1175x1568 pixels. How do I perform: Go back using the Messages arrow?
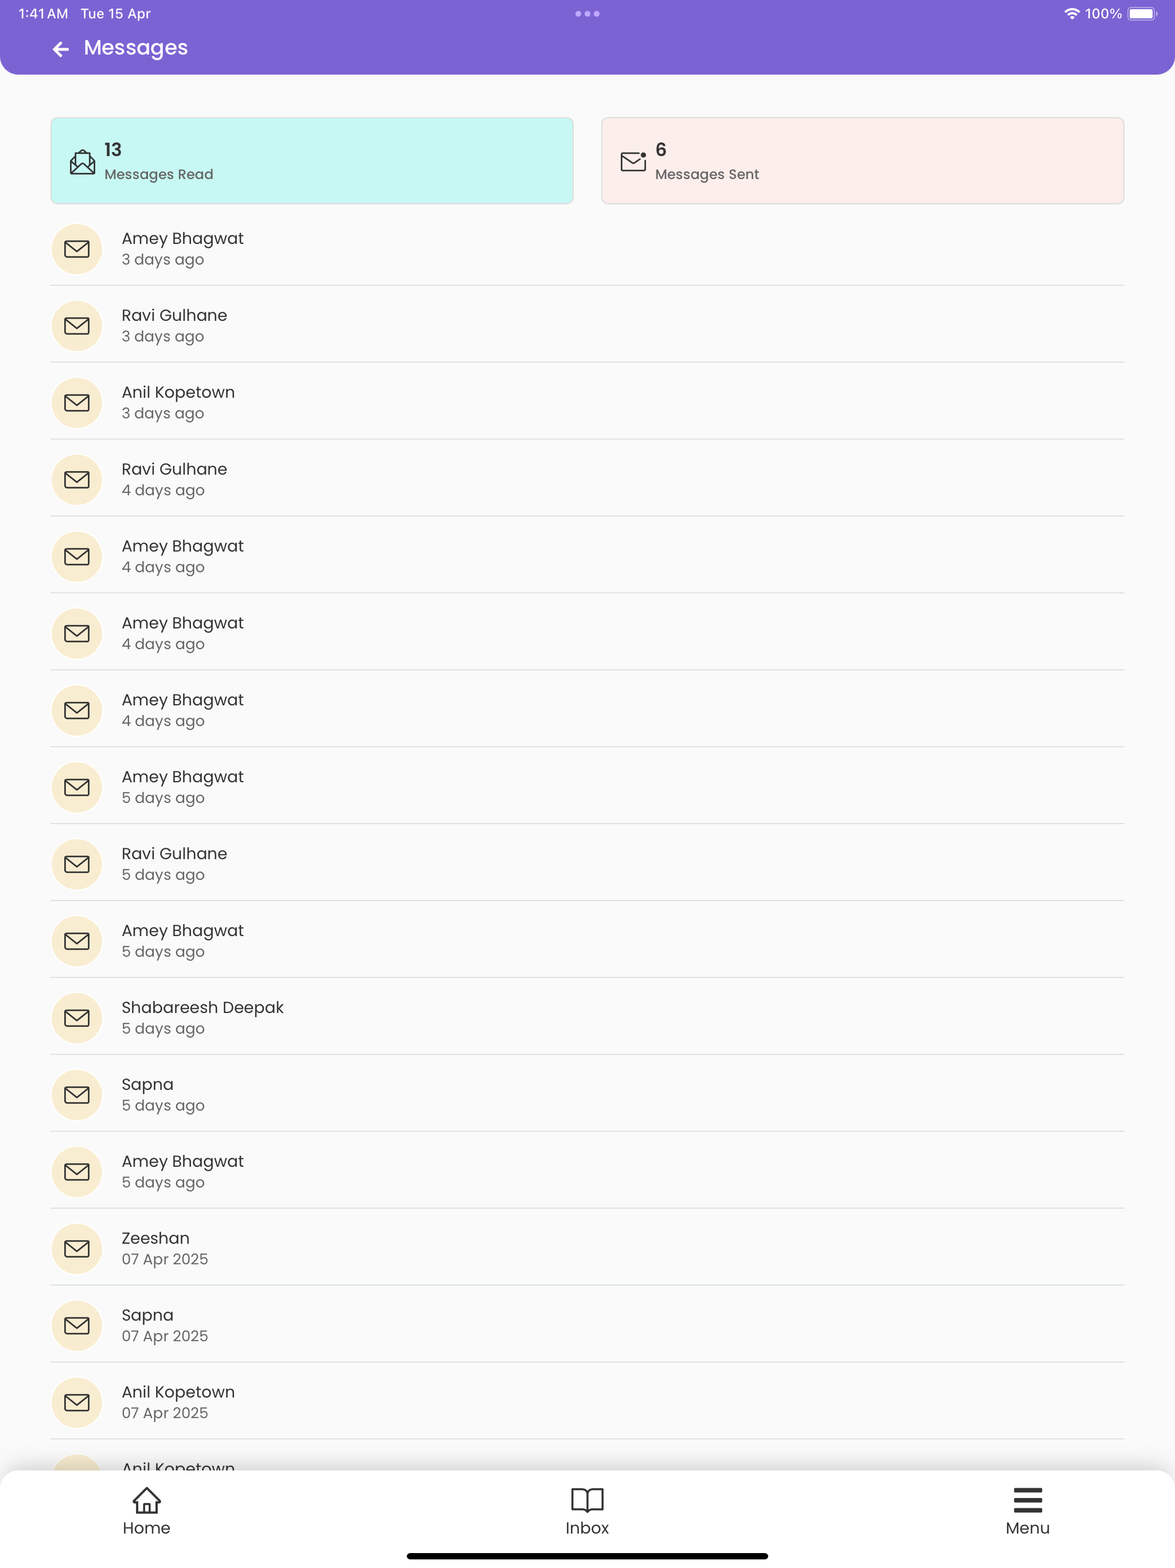pos(61,48)
